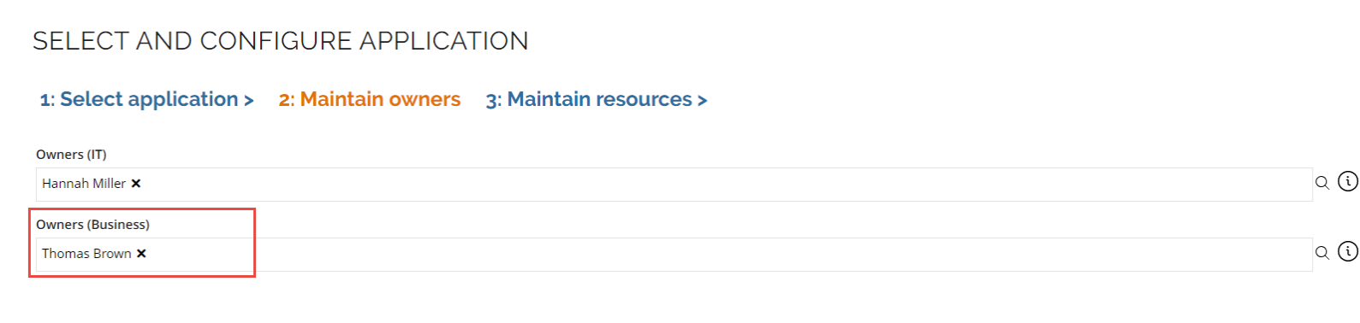Focus the Owners (IT) input field
The height and width of the screenshot is (323, 1360).
pyautogui.click(x=674, y=185)
